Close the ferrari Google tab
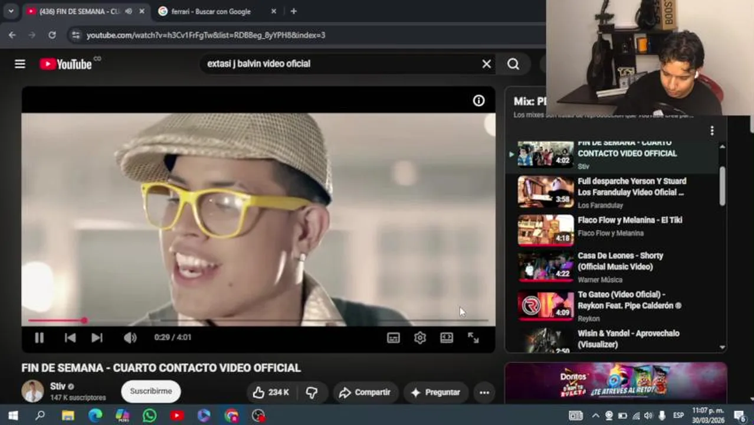The width and height of the screenshot is (754, 425). (x=273, y=11)
